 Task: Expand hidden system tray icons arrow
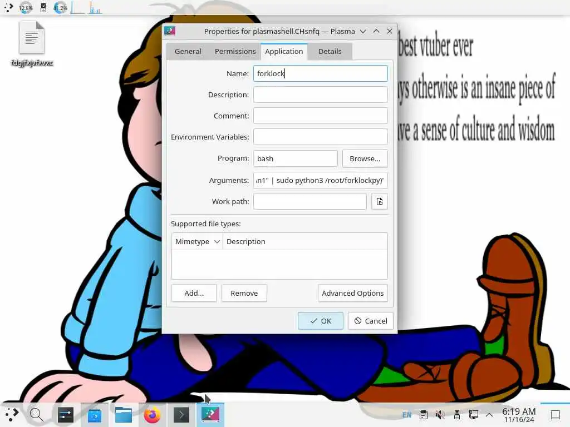click(x=489, y=415)
